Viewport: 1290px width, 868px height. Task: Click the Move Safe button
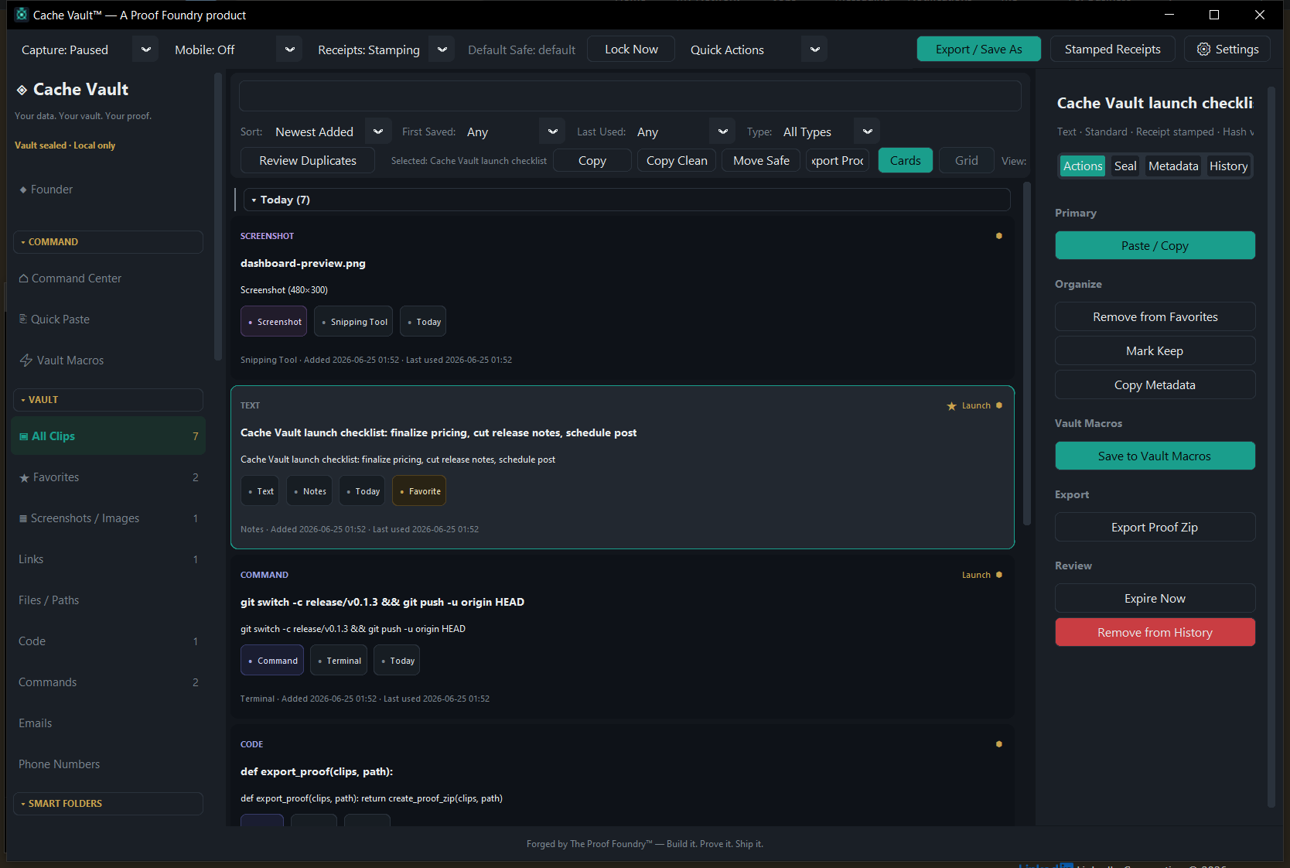coord(761,160)
